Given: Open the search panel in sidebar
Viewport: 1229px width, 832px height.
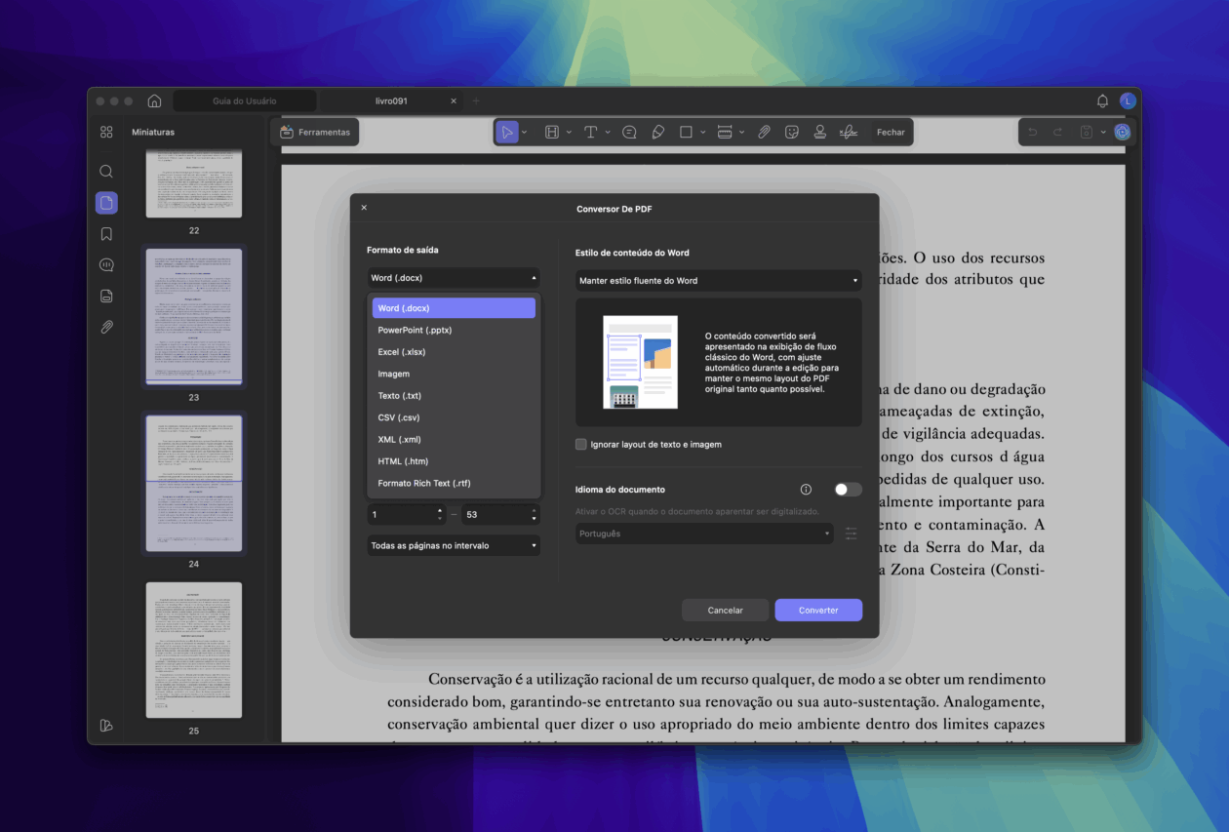Looking at the screenshot, I should pos(106,171).
